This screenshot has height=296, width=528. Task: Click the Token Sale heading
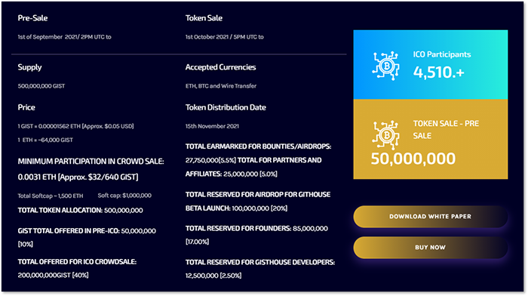pos(204,18)
